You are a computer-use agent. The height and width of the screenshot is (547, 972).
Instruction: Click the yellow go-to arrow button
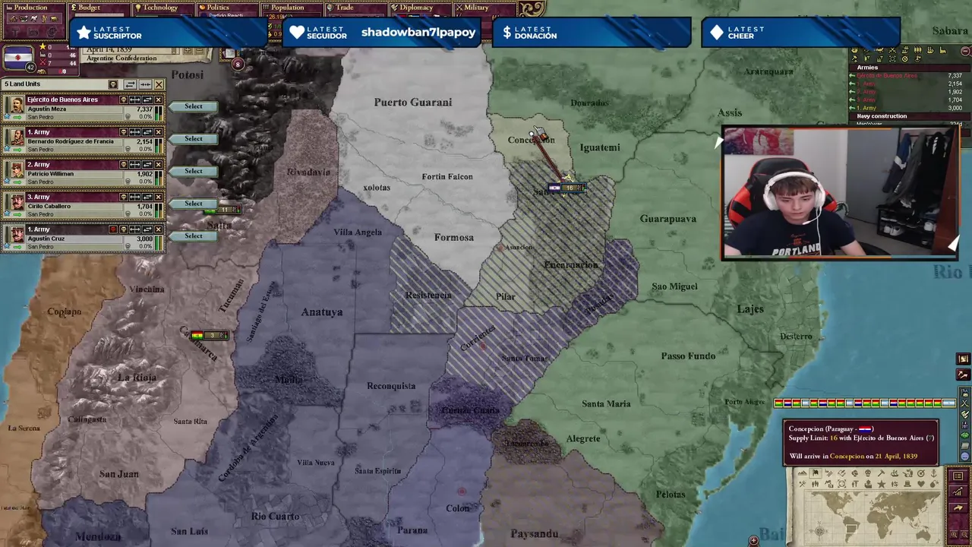tap(958, 507)
